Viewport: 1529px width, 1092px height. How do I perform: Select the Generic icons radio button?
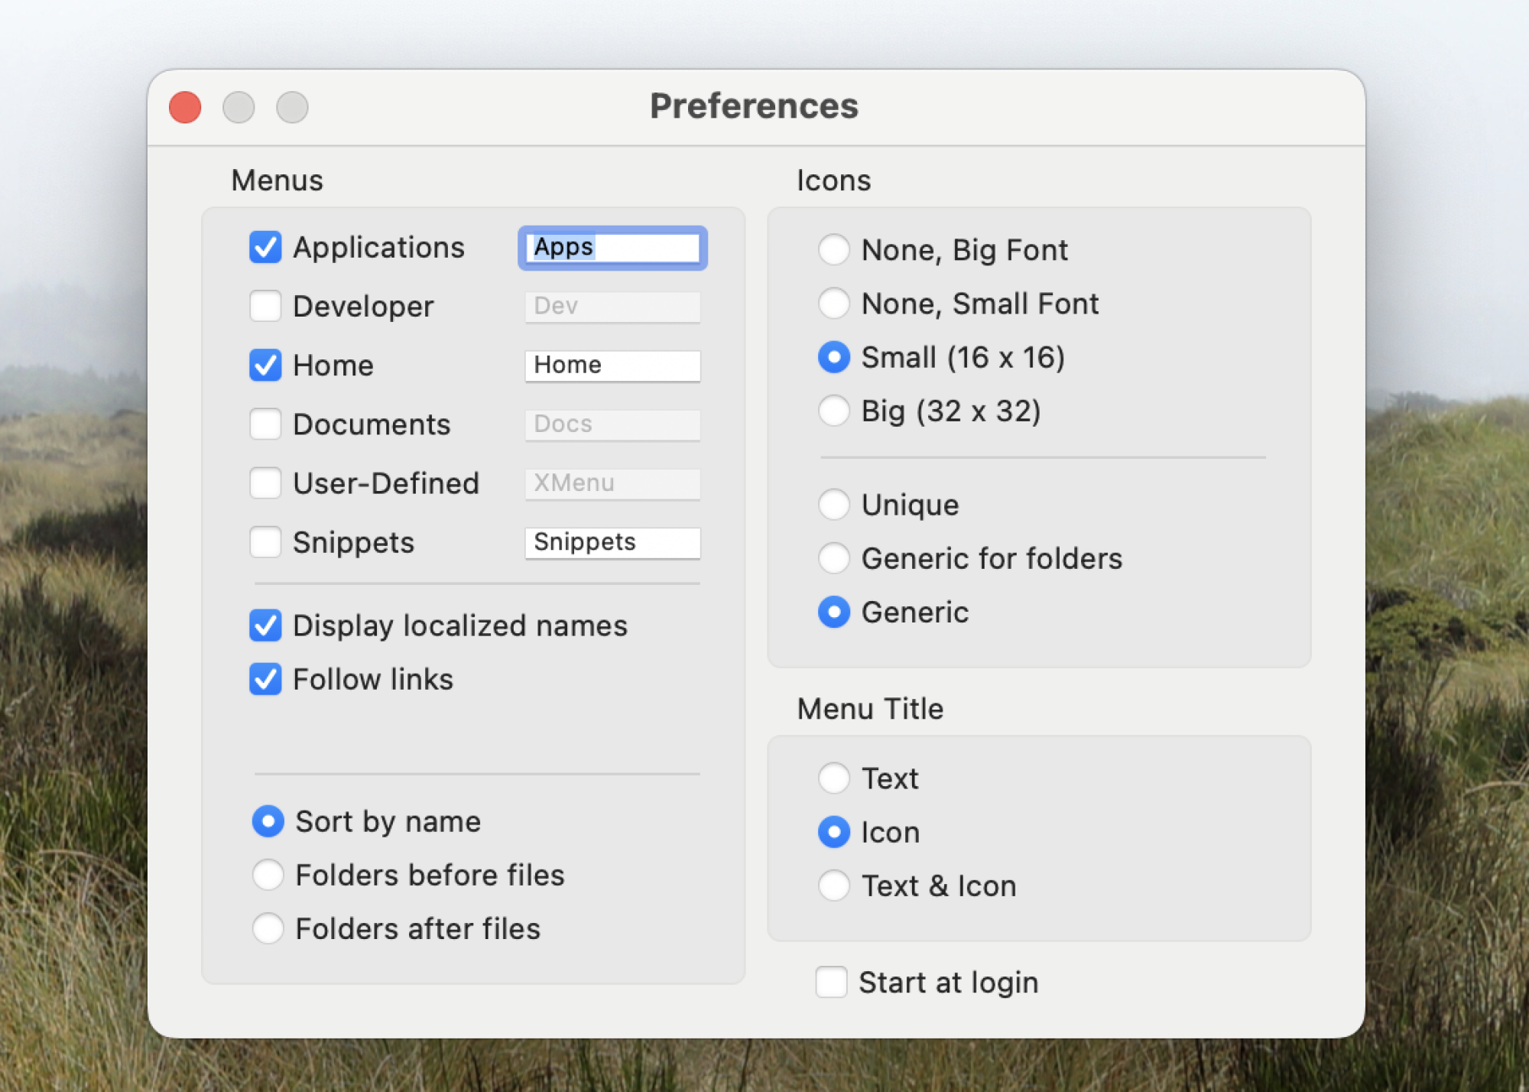pyautogui.click(x=834, y=612)
